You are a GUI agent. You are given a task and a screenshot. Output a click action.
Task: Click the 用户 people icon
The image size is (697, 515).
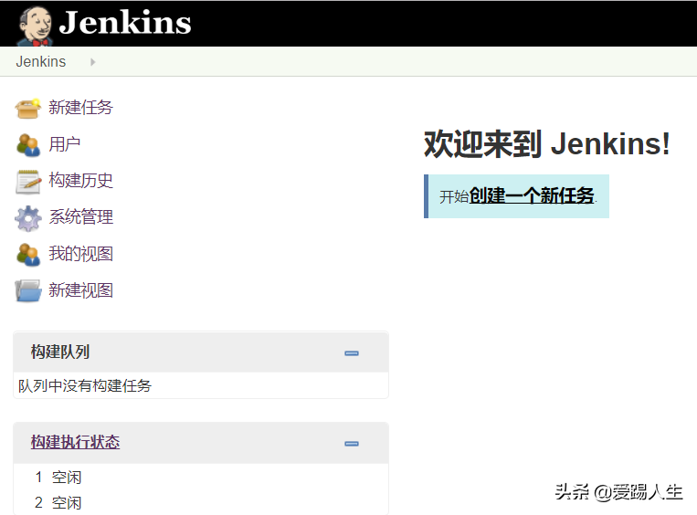pos(28,145)
